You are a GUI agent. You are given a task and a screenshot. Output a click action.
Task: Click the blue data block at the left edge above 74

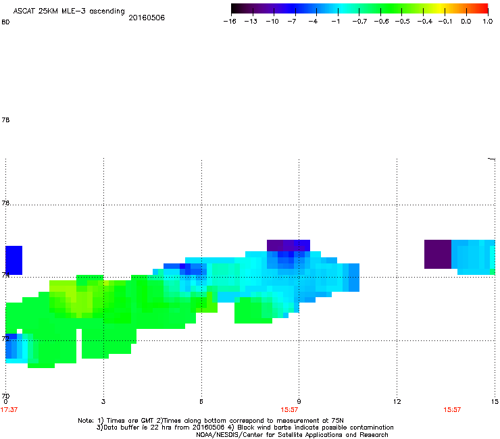tap(14, 260)
